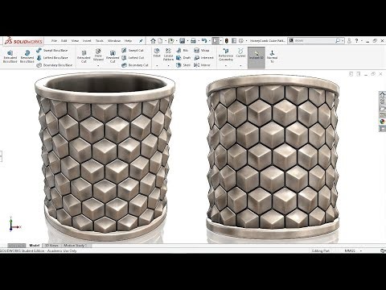Expand the Curves dropdown arrow

click(x=240, y=65)
